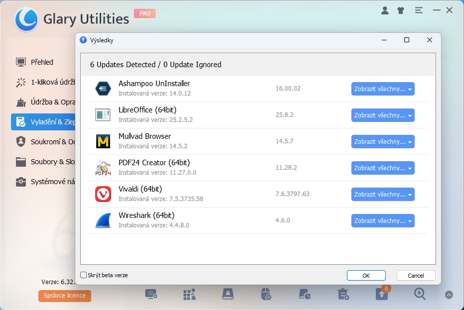Open the magnifier search tool icon
464x310 pixels.
click(420, 294)
